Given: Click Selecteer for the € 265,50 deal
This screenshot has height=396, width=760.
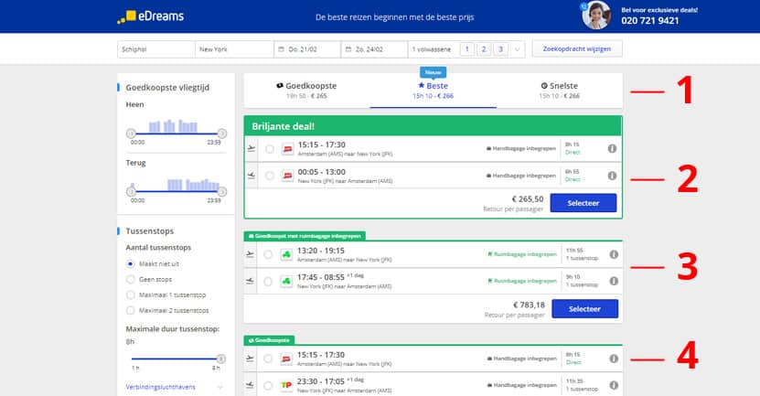Looking at the screenshot, I should [x=583, y=203].
